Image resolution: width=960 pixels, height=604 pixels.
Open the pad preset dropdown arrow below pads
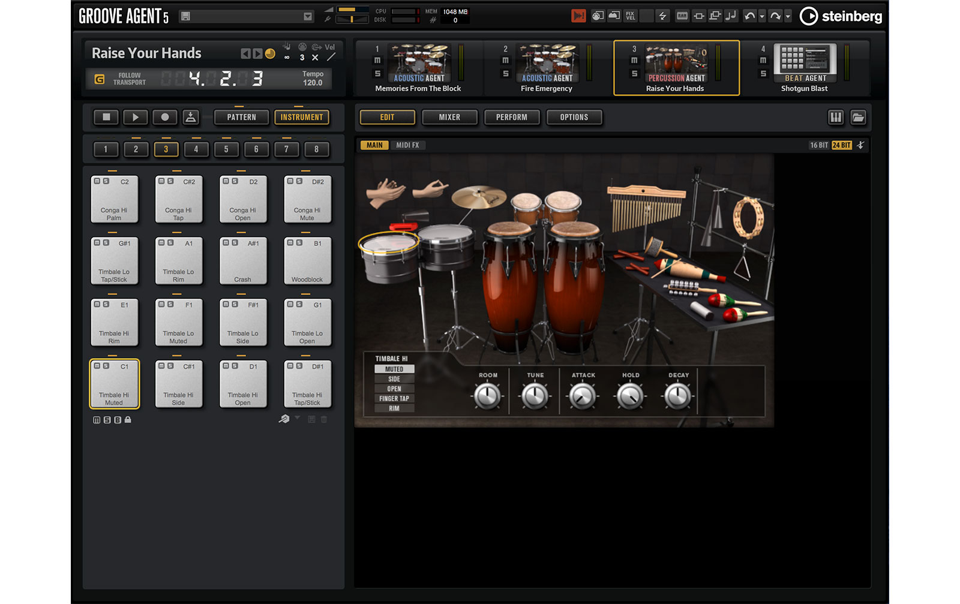pos(297,418)
